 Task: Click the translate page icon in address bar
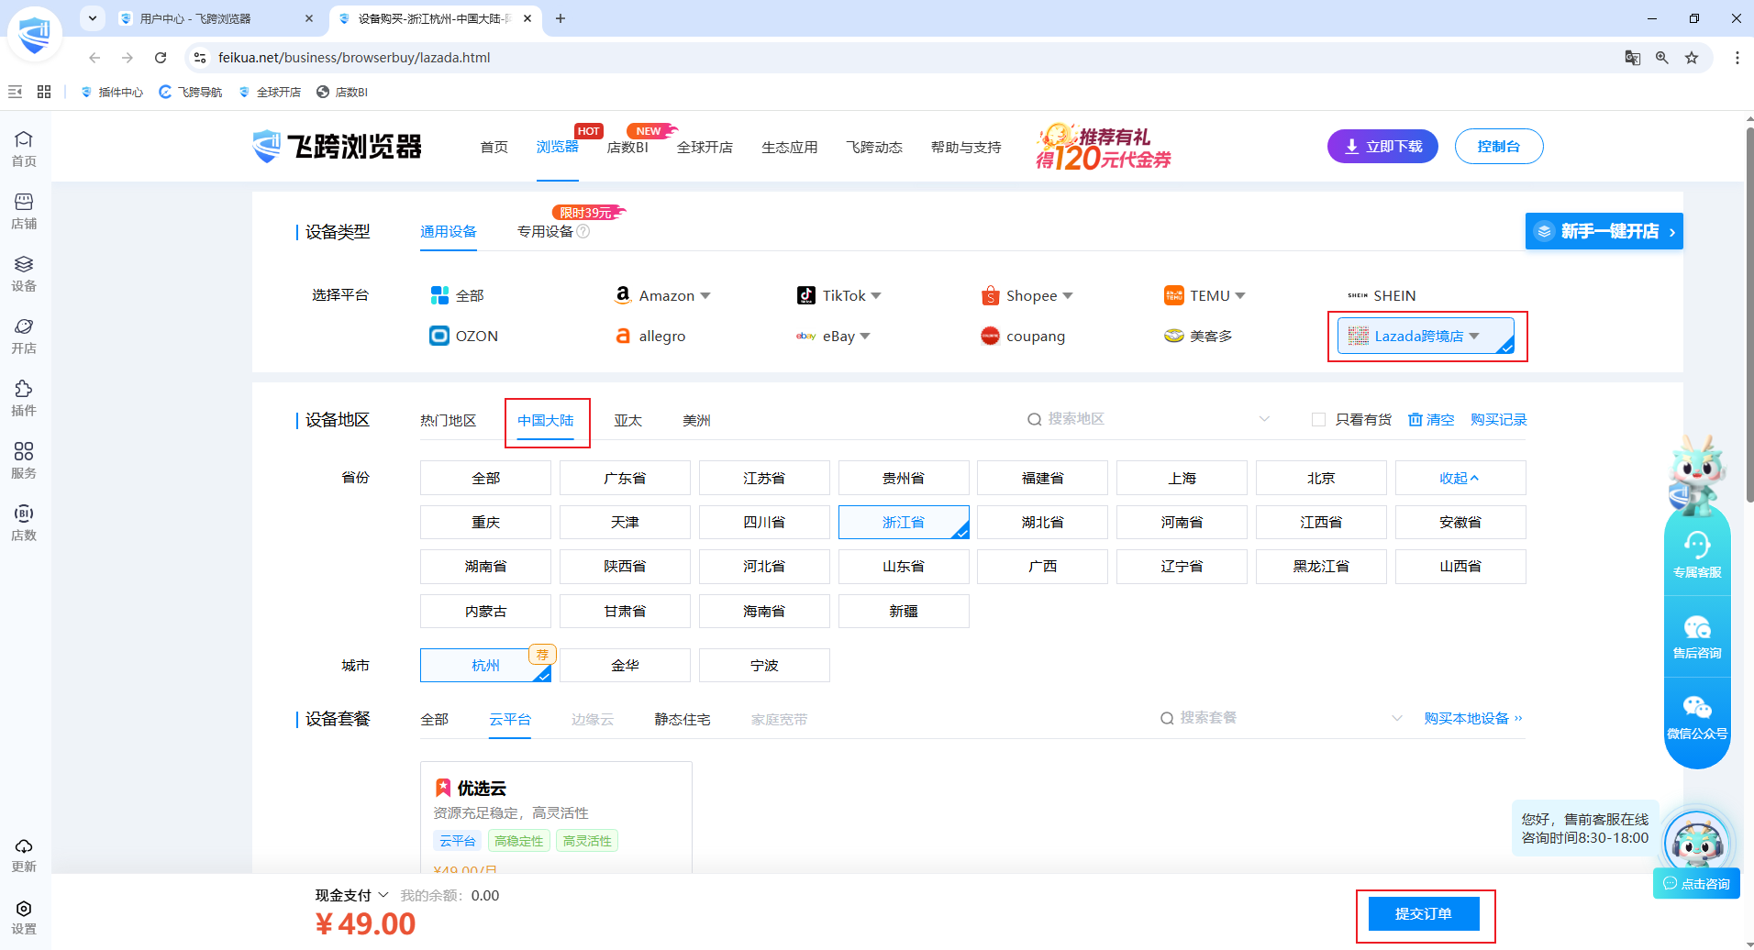click(1633, 58)
